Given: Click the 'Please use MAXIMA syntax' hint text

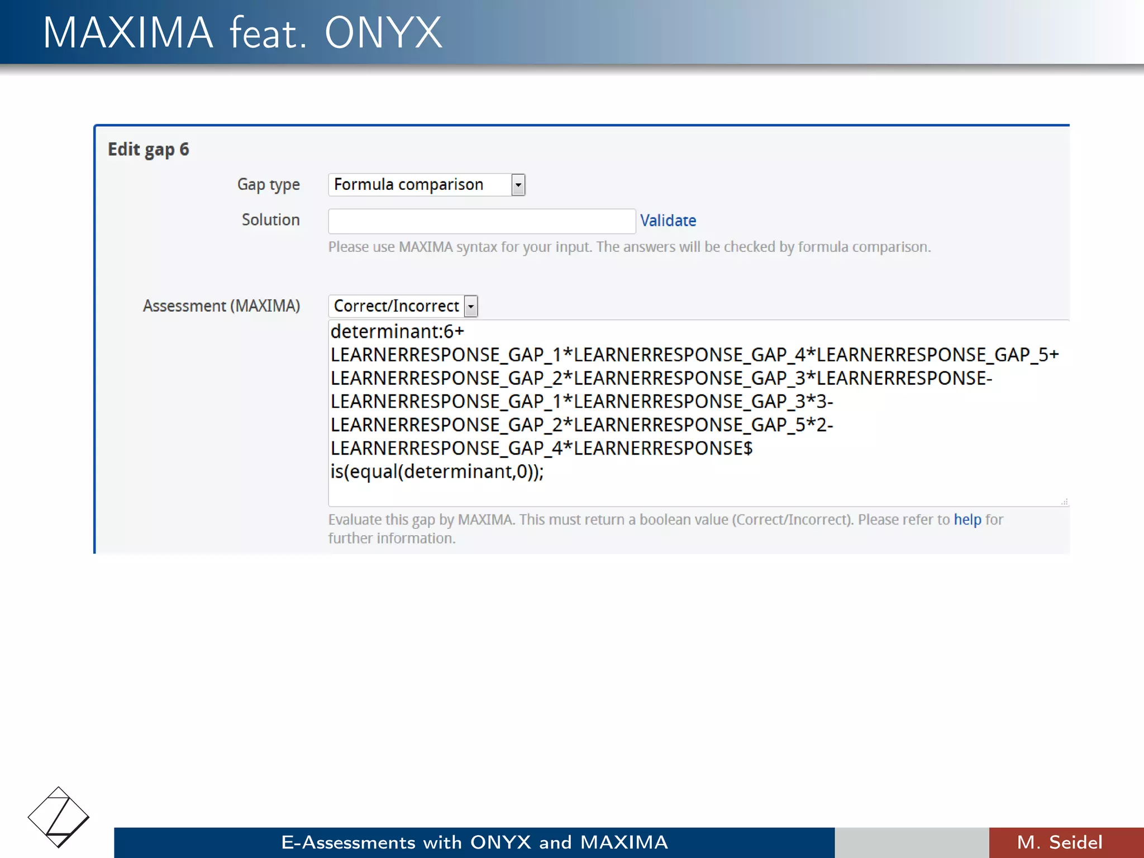Looking at the screenshot, I should click(x=630, y=247).
